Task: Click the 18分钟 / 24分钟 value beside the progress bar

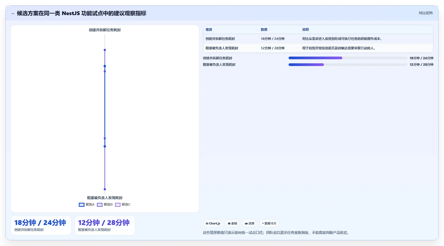Action: pos(421,58)
